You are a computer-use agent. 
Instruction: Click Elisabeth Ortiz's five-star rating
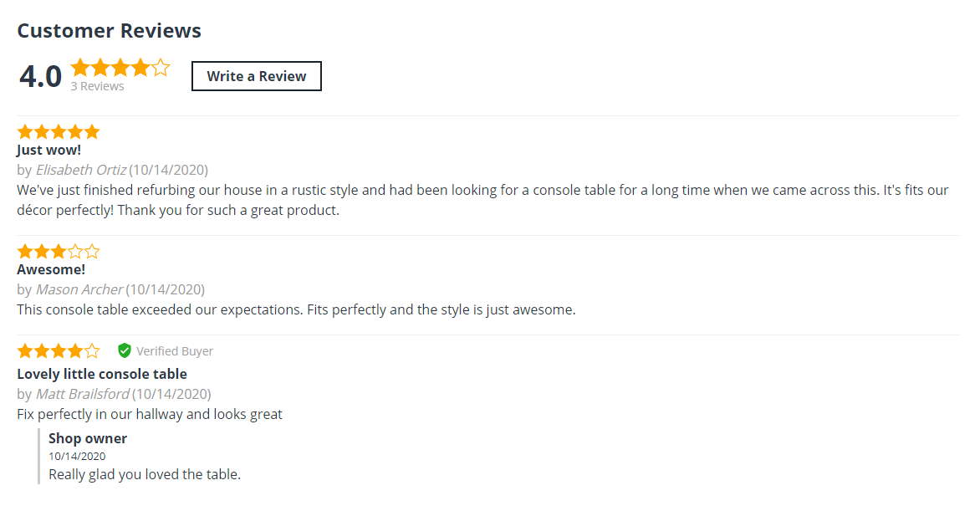click(59, 131)
